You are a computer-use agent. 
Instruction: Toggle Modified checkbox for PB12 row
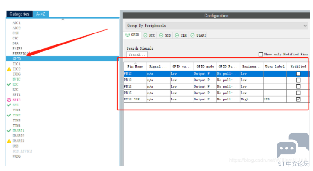click(x=298, y=74)
